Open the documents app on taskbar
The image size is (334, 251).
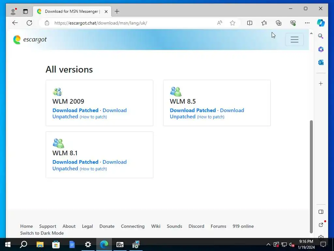[x=72, y=244]
